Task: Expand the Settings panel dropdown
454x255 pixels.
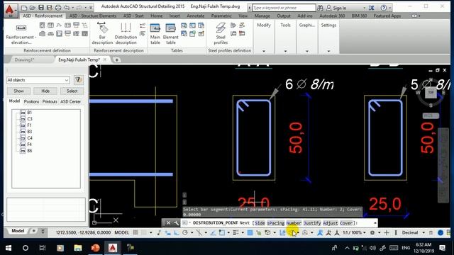Action: click(328, 51)
